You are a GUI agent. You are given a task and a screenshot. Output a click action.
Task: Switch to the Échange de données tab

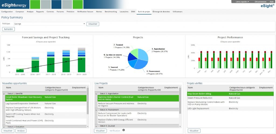[x=161, y=12]
